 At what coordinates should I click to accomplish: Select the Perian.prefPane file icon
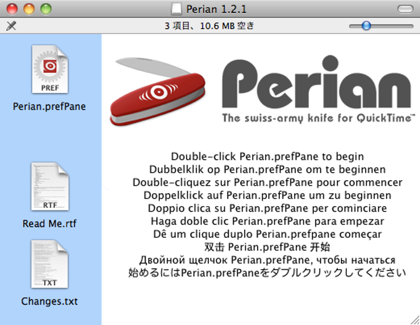(50, 69)
